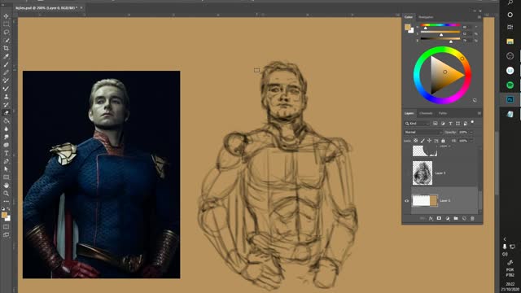Select the Eyedropper tool
This screenshot has width=521, height=293.
point(6,56)
